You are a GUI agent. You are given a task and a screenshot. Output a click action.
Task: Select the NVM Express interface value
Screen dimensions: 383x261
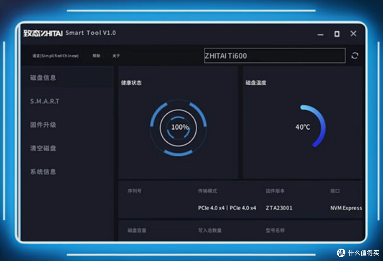[x=346, y=208]
